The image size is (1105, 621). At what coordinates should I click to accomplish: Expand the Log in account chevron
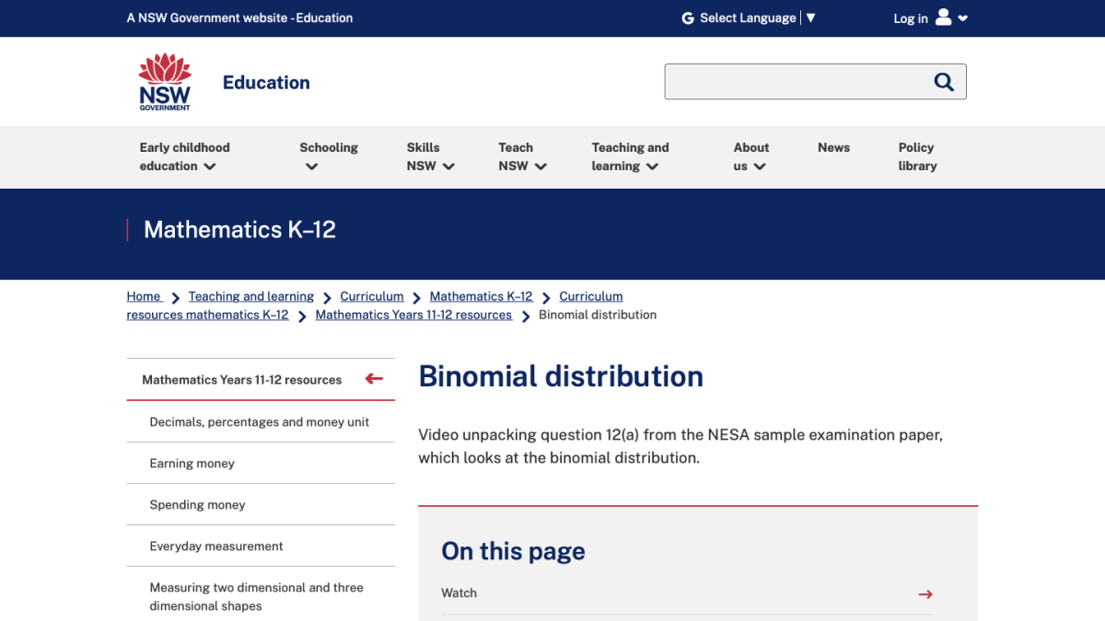click(x=962, y=17)
